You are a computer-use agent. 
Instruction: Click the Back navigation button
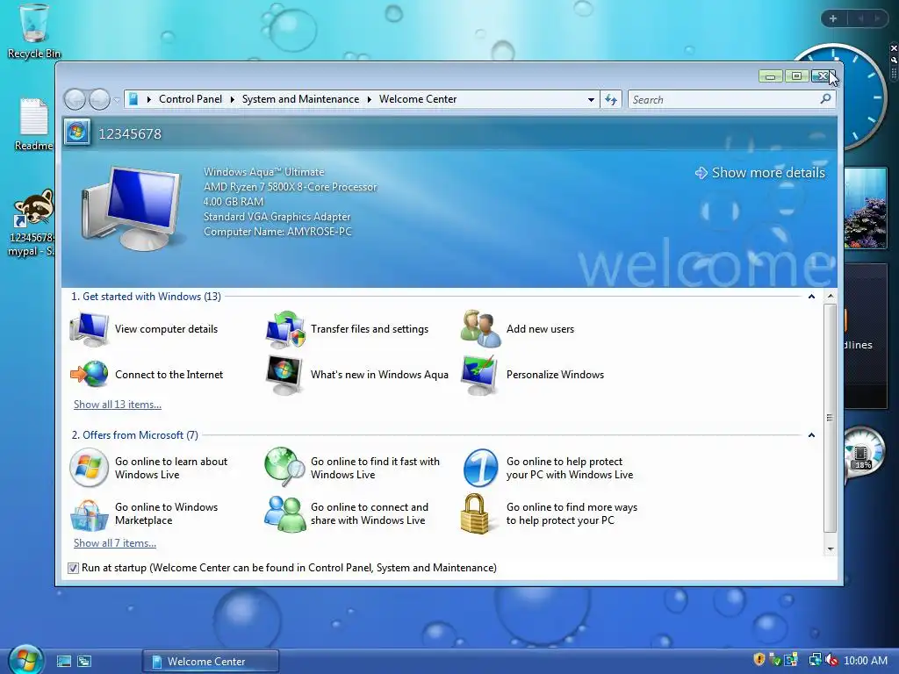[x=76, y=100]
